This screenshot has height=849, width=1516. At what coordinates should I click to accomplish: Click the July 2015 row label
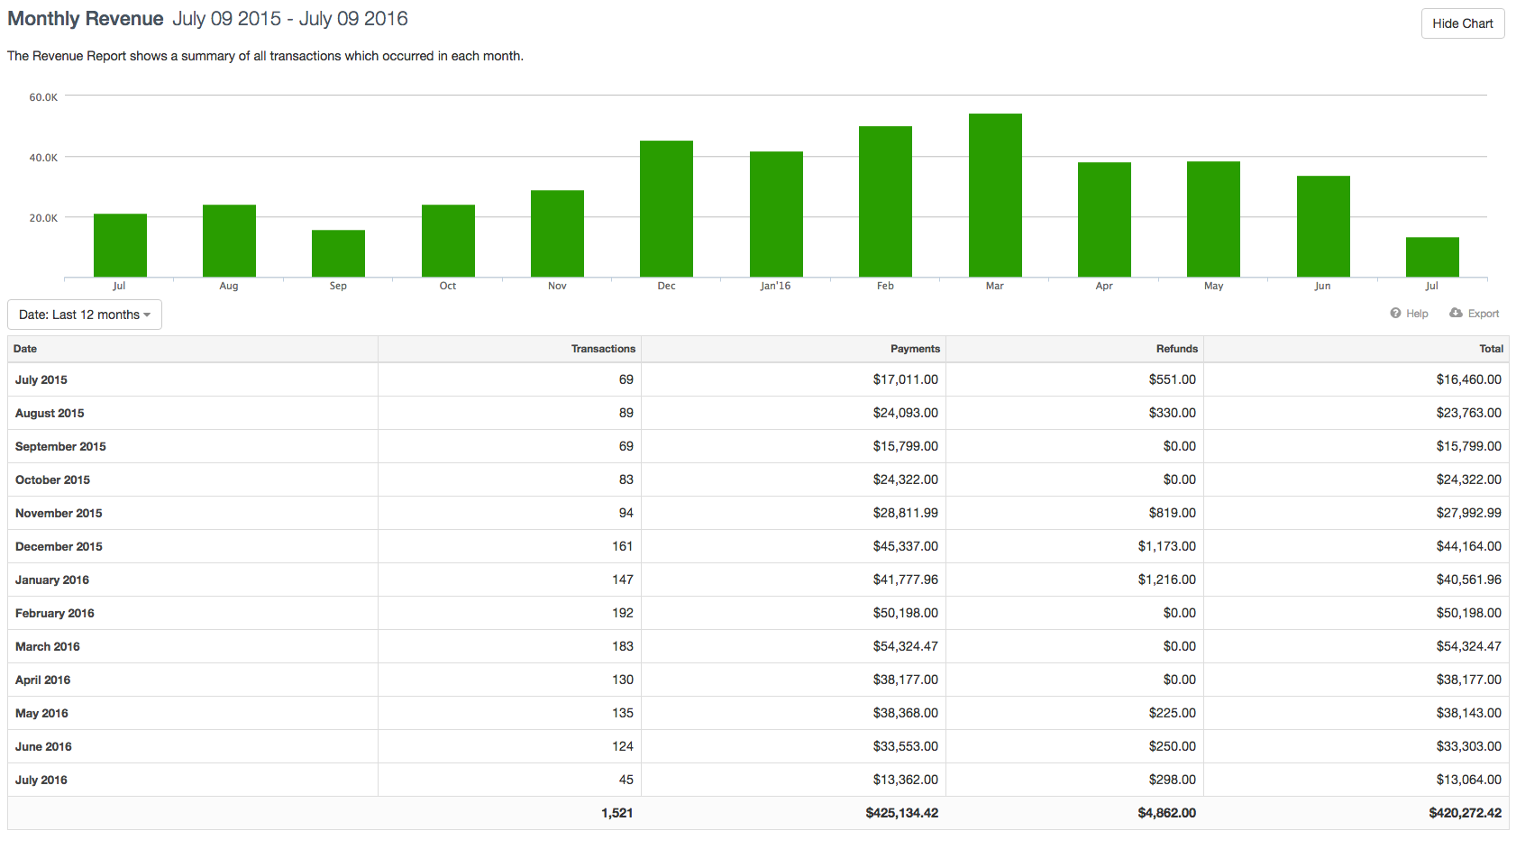pos(41,379)
